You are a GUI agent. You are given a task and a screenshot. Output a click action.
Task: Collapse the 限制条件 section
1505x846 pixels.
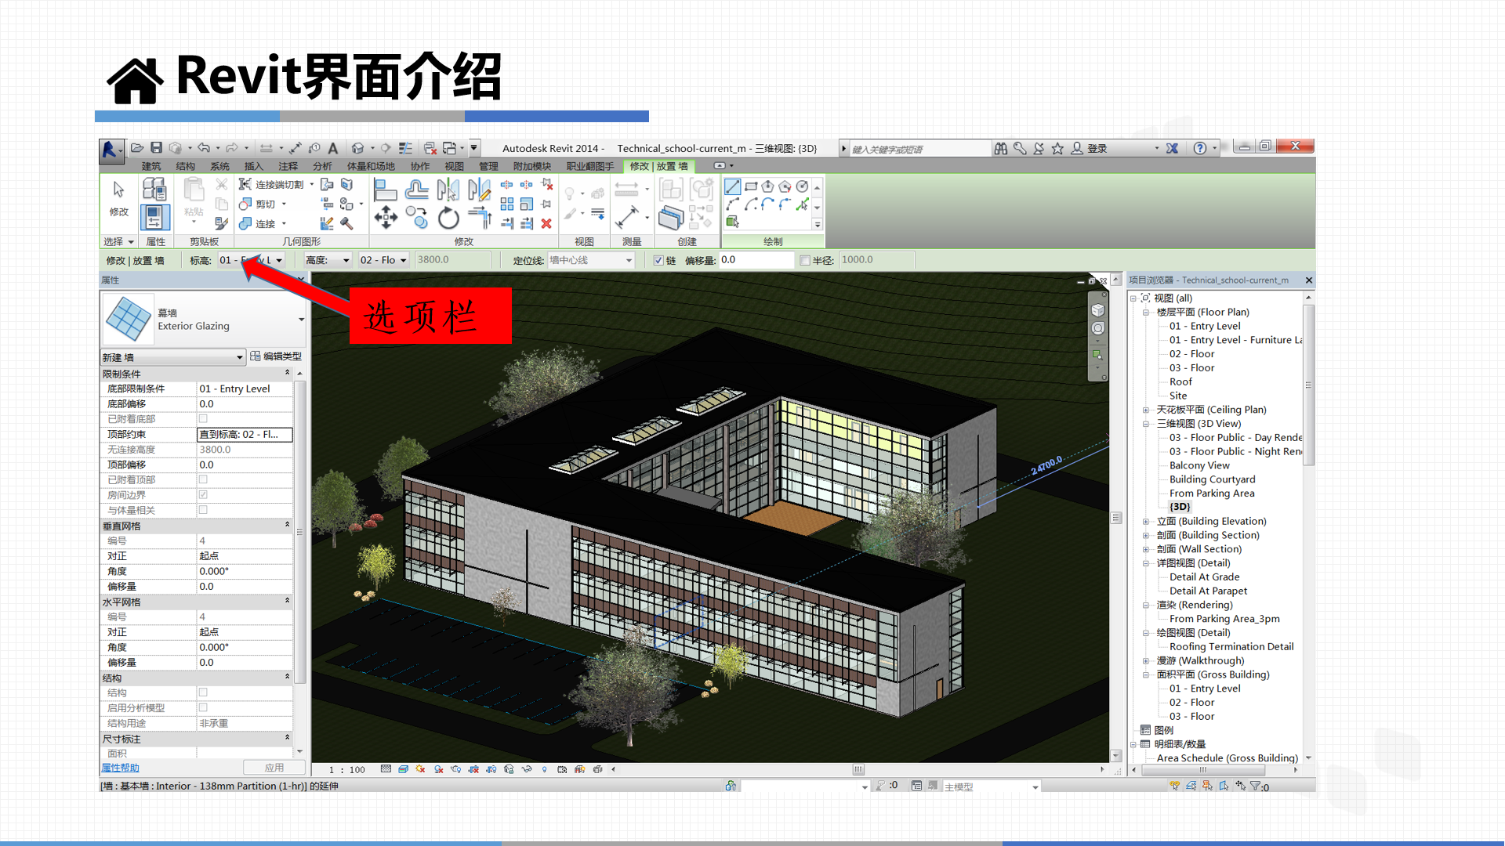(287, 374)
